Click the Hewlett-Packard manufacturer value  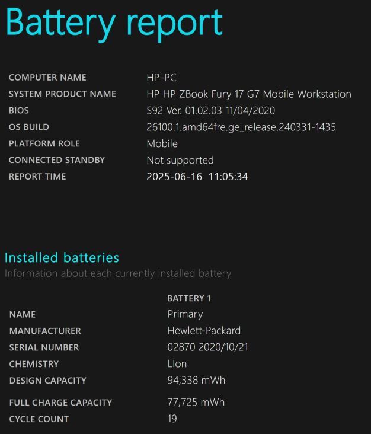204,331
